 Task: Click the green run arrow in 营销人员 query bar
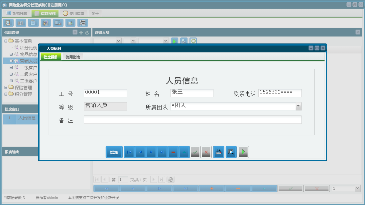coord(174,41)
